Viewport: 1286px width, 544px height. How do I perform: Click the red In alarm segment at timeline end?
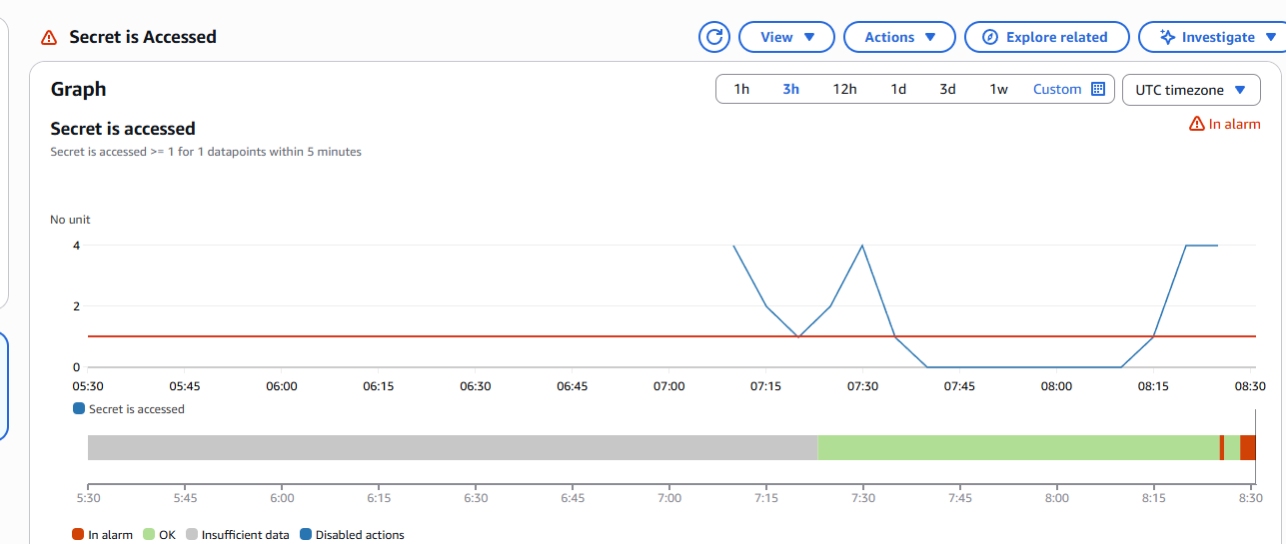coord(1247,447)
